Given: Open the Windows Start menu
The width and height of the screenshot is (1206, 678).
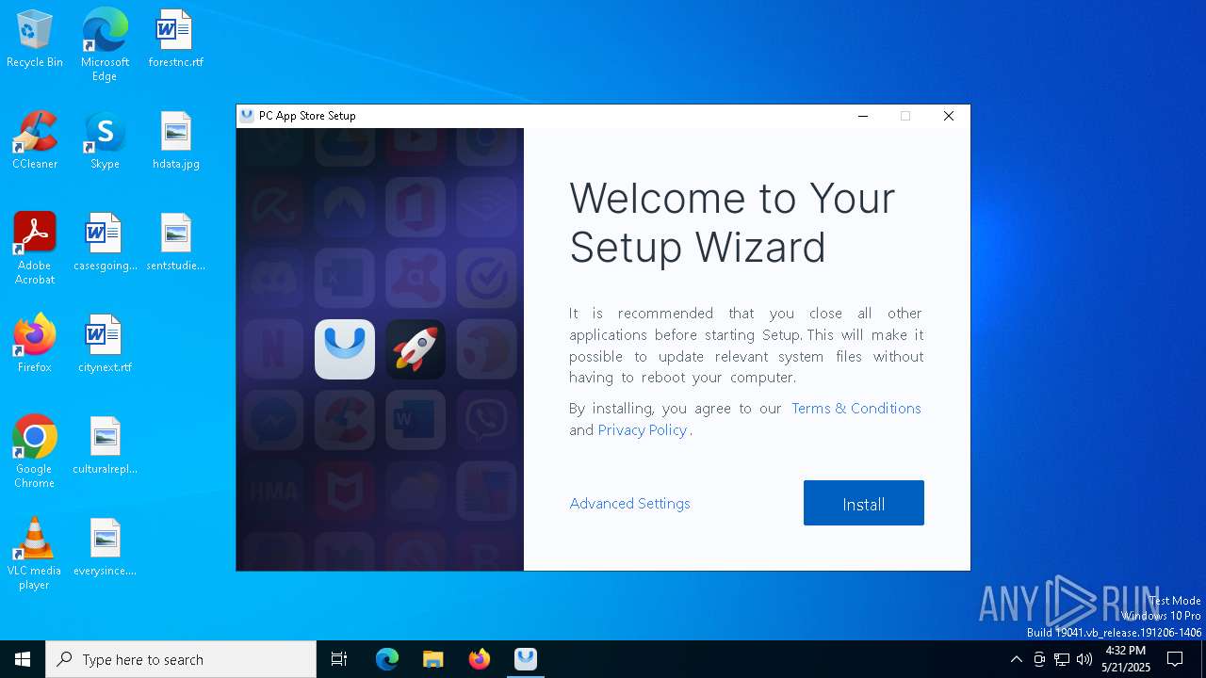Looking at the screenshot, I should click(23, 659).
